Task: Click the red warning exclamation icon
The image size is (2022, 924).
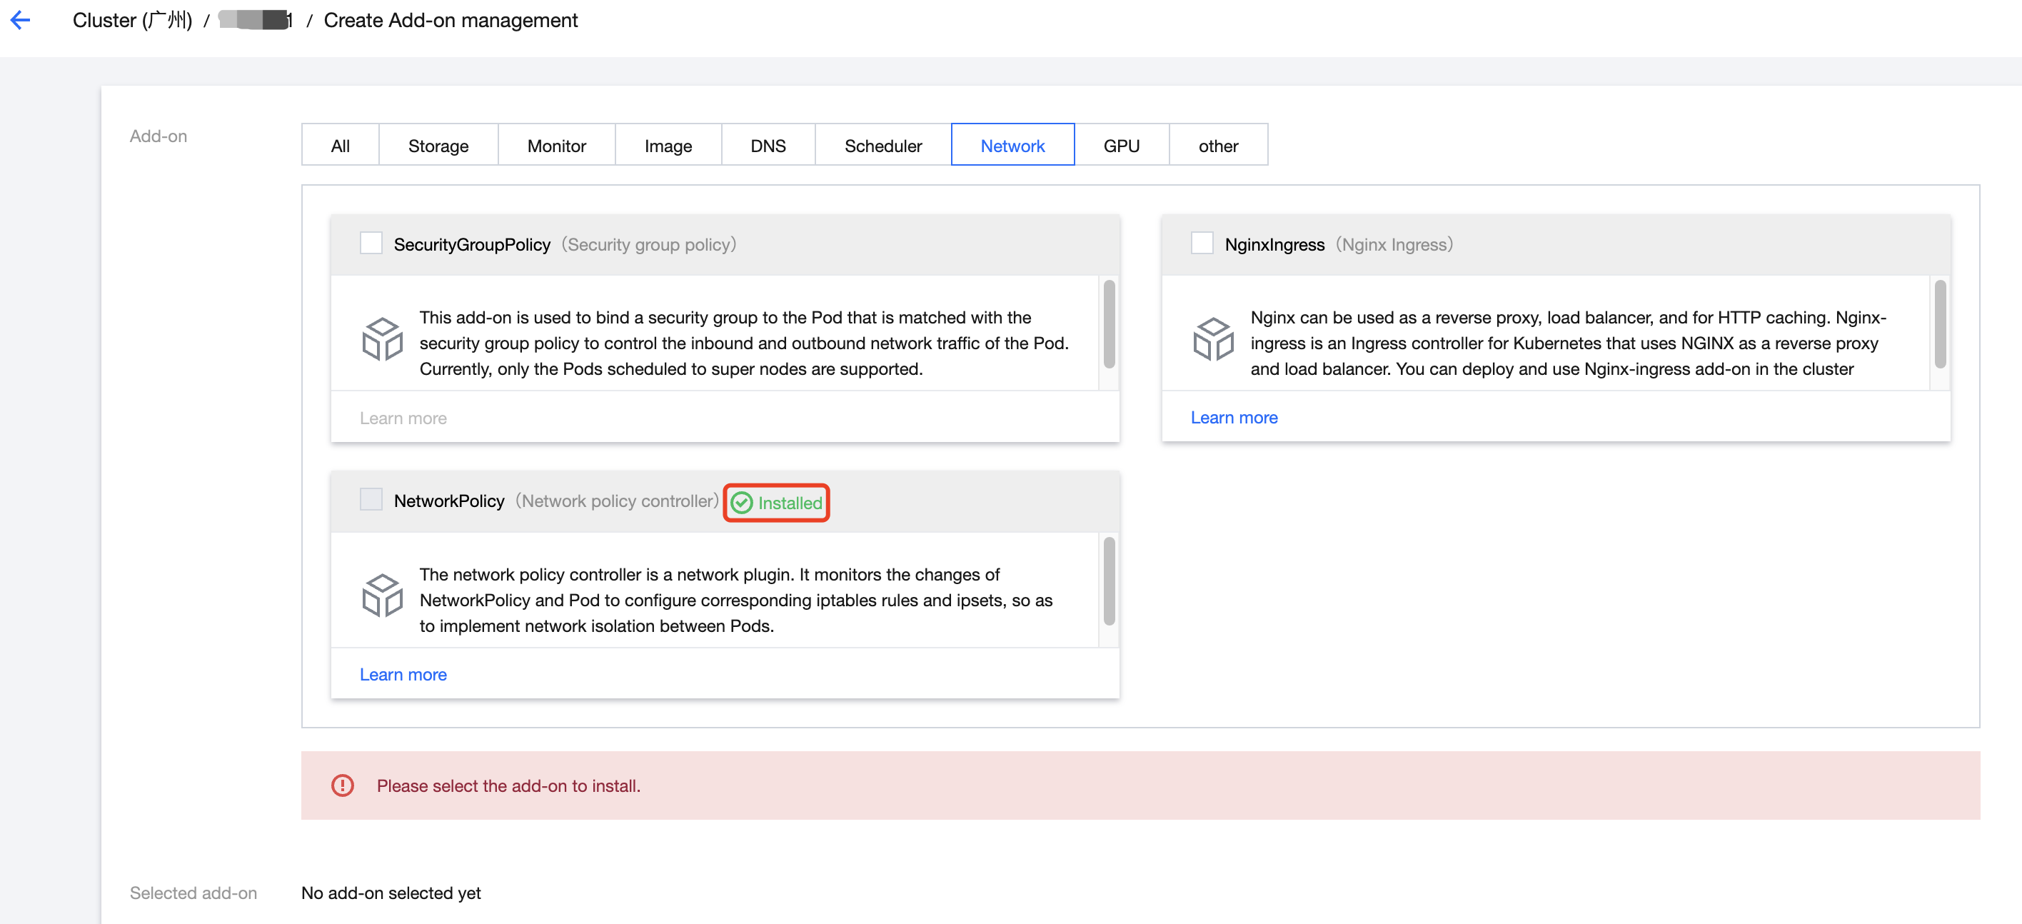Action: 343,786
